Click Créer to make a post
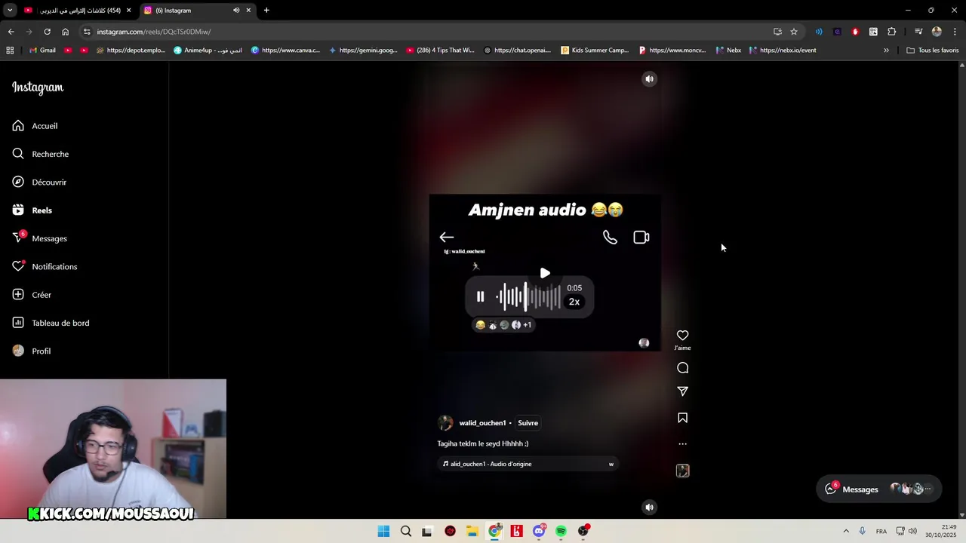Image resolution: width=966 pixels, height=543 pixels. click(32, 295)
